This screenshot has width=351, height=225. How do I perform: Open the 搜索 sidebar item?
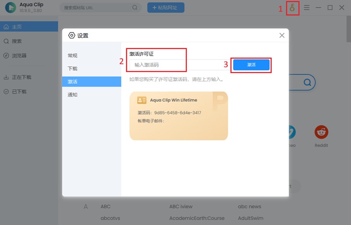click(x=29, y=41)
